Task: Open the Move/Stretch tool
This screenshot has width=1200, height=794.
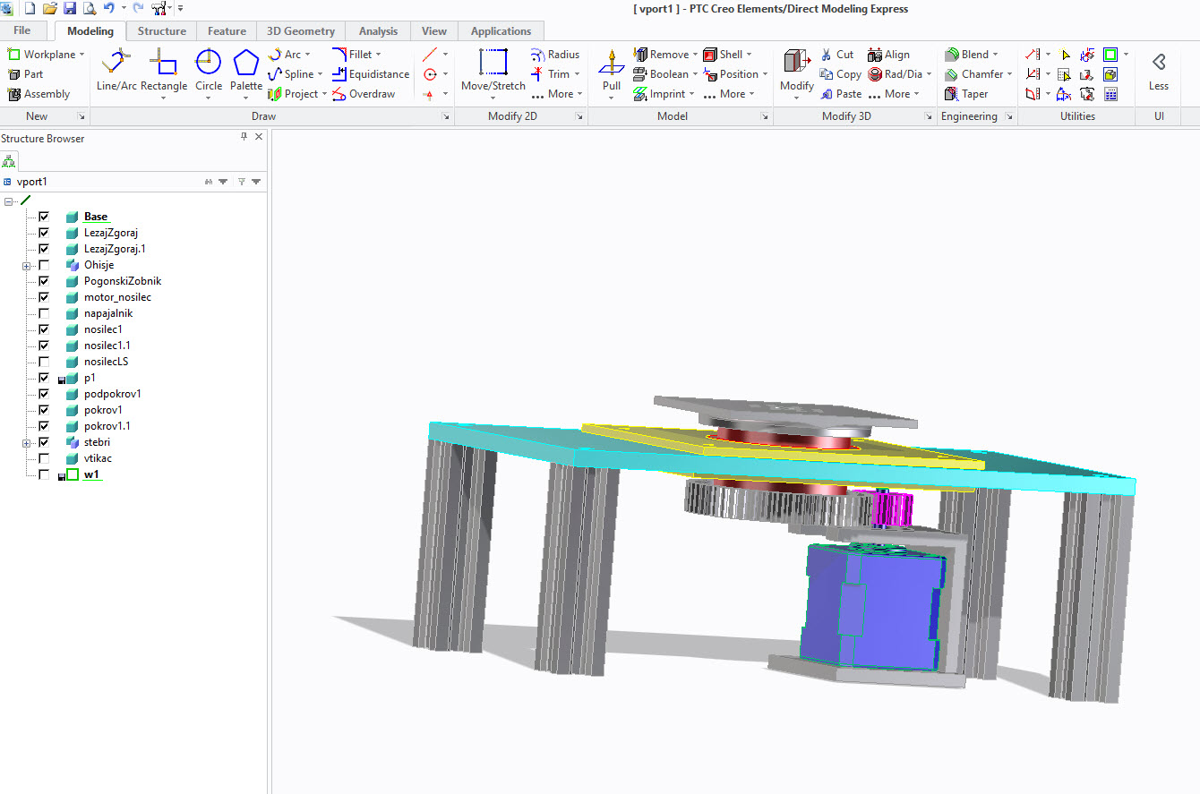Action: point(493,70)
